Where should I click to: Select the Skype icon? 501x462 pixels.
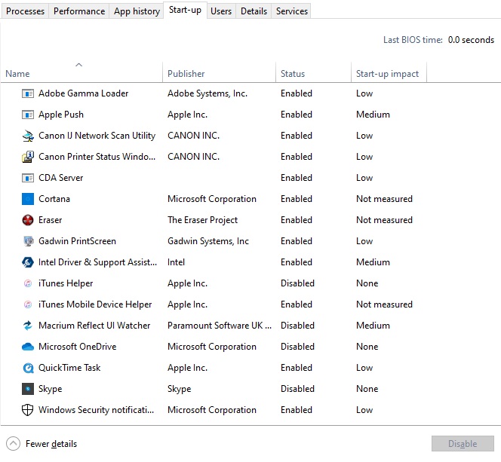pos(28,389)
